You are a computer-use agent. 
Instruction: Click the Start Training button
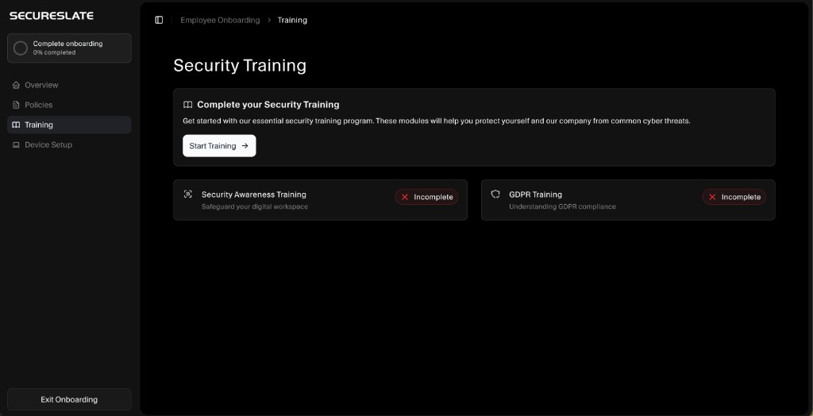pyautogui.click(x=219, y=146)
